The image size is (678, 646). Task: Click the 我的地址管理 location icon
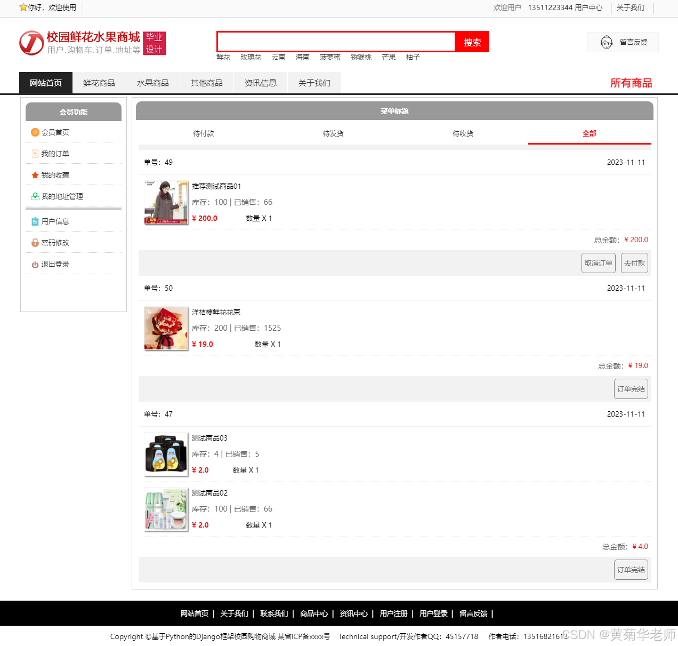pyautogui.click(x=35, y=196)
